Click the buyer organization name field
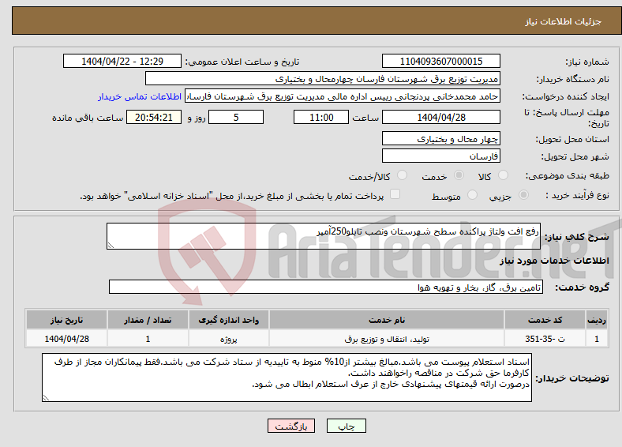The height and width of the screenshot is (447, 622). 323,79
